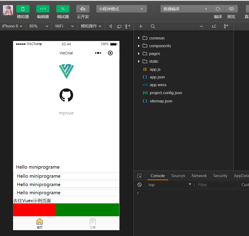Click the user avatar picture
The image size is (249, 236).
pyautogui.click(x=8, y=10)
